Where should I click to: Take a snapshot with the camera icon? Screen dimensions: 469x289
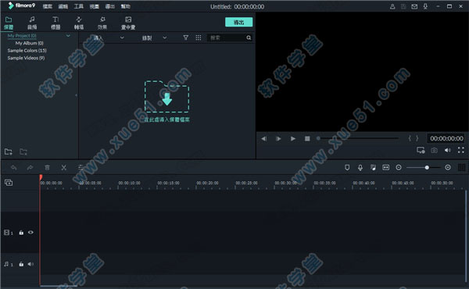pyautogui.click(x=434, y=150)
